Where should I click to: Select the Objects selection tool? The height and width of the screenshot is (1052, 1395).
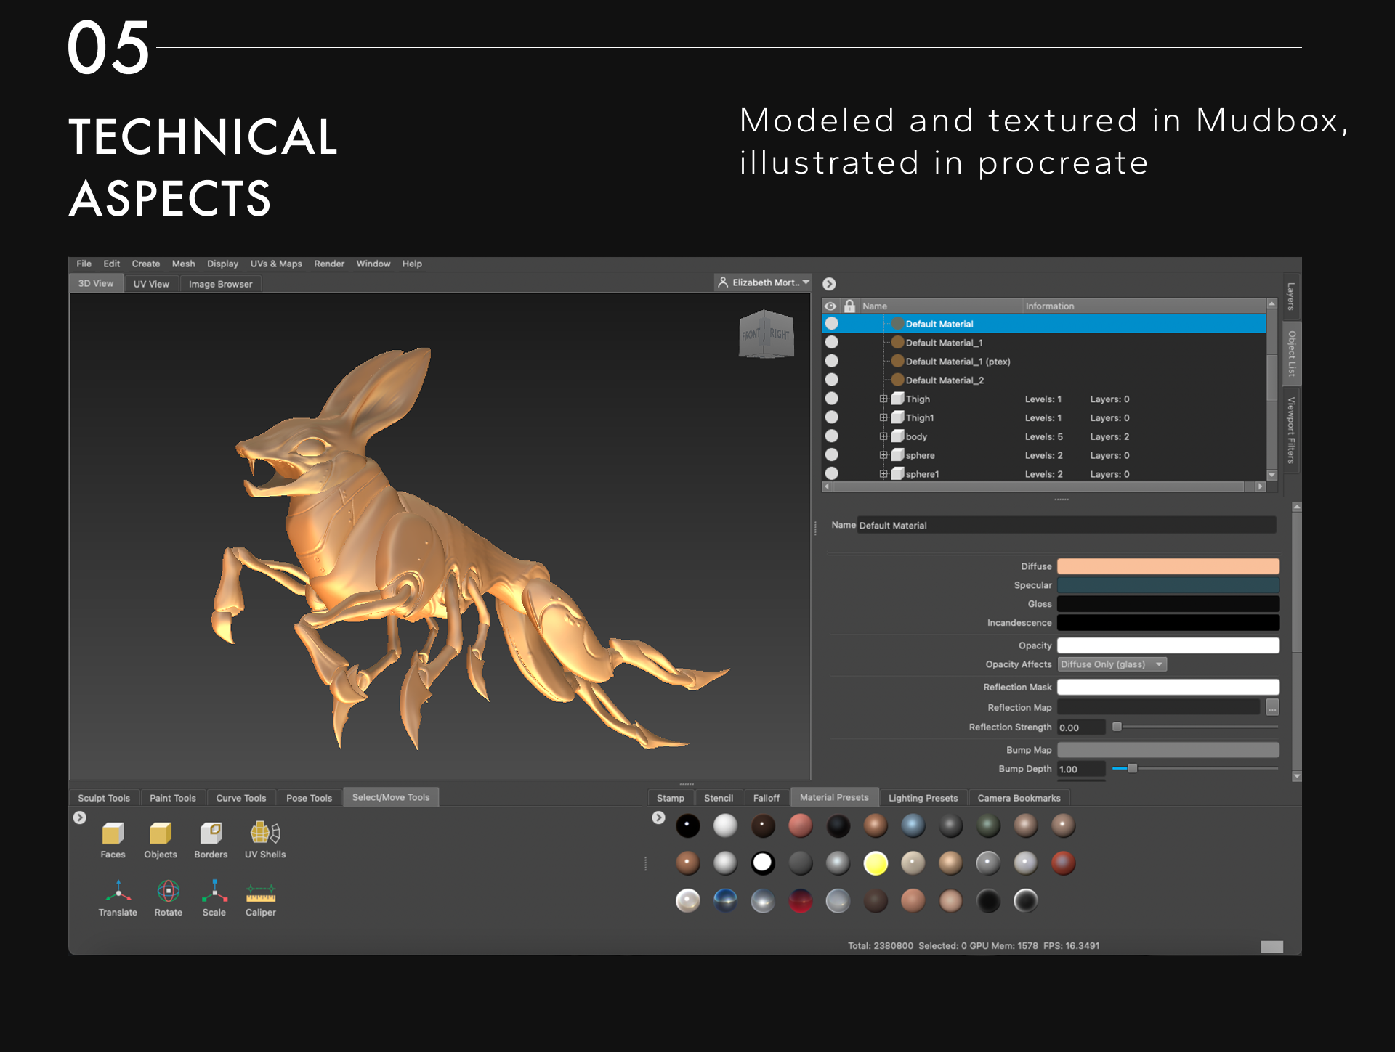161,834
